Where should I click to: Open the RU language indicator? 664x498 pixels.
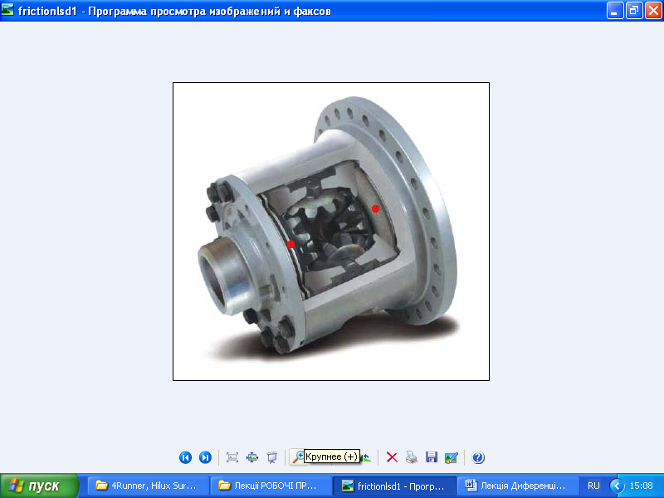[x=593, y=486]
